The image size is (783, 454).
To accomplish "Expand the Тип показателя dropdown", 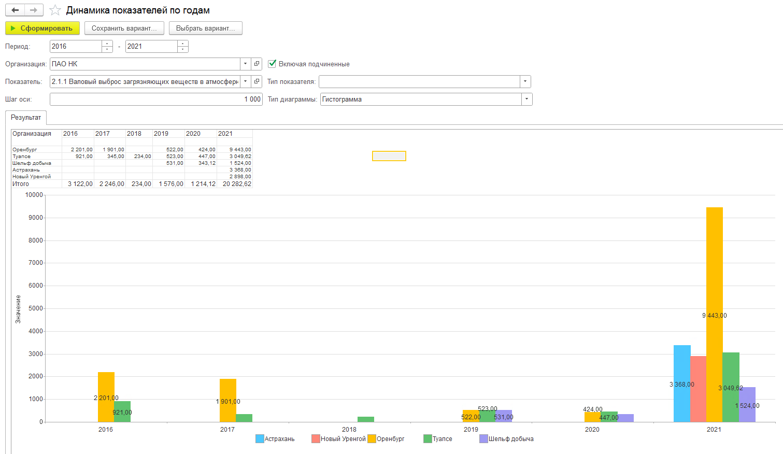I will tap(525, 81).
